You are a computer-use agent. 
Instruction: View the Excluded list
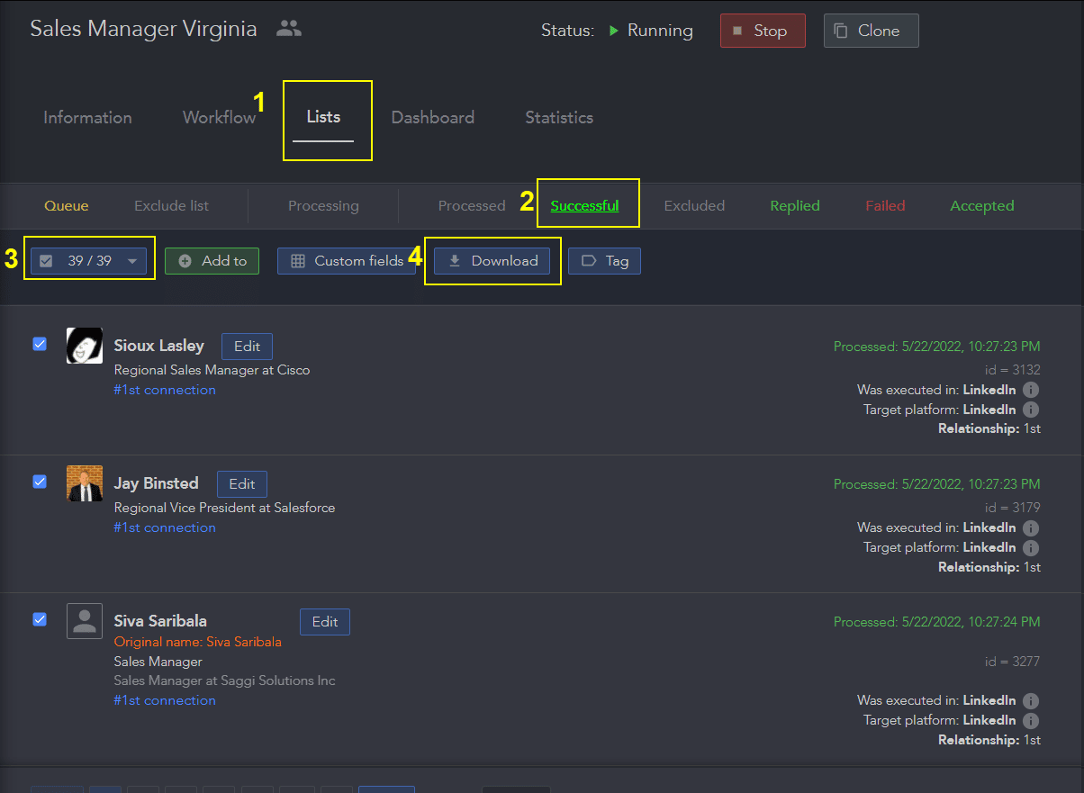694,206
